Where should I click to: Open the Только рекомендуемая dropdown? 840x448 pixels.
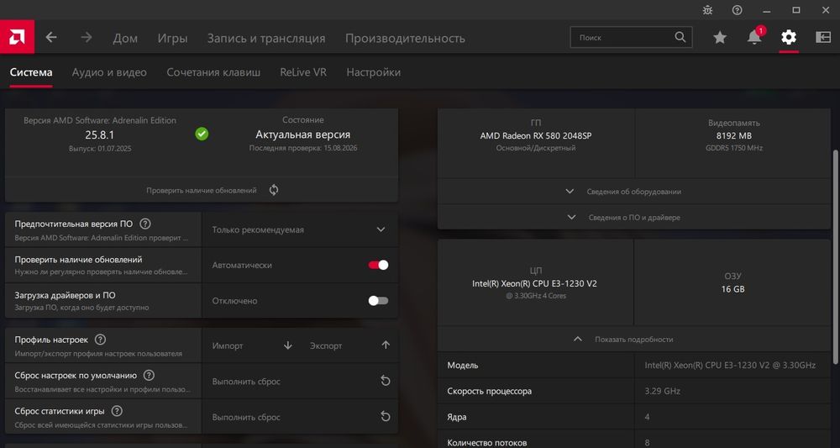click(x=300, y=229)
